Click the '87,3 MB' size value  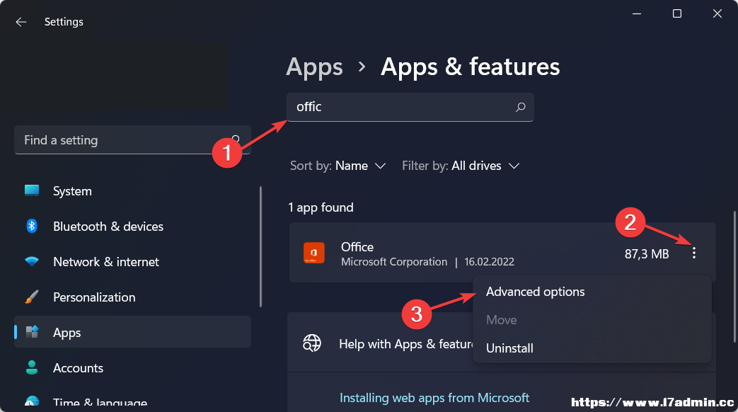coord(647,254)
